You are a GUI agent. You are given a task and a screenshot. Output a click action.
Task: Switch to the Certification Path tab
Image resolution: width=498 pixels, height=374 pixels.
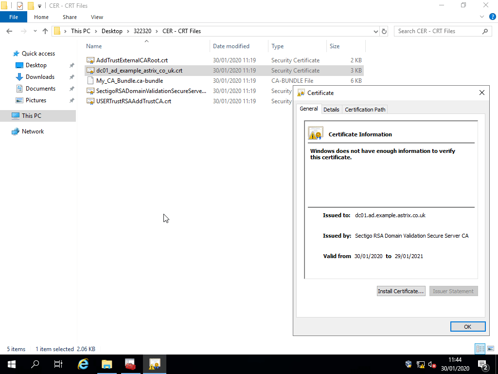365,109
